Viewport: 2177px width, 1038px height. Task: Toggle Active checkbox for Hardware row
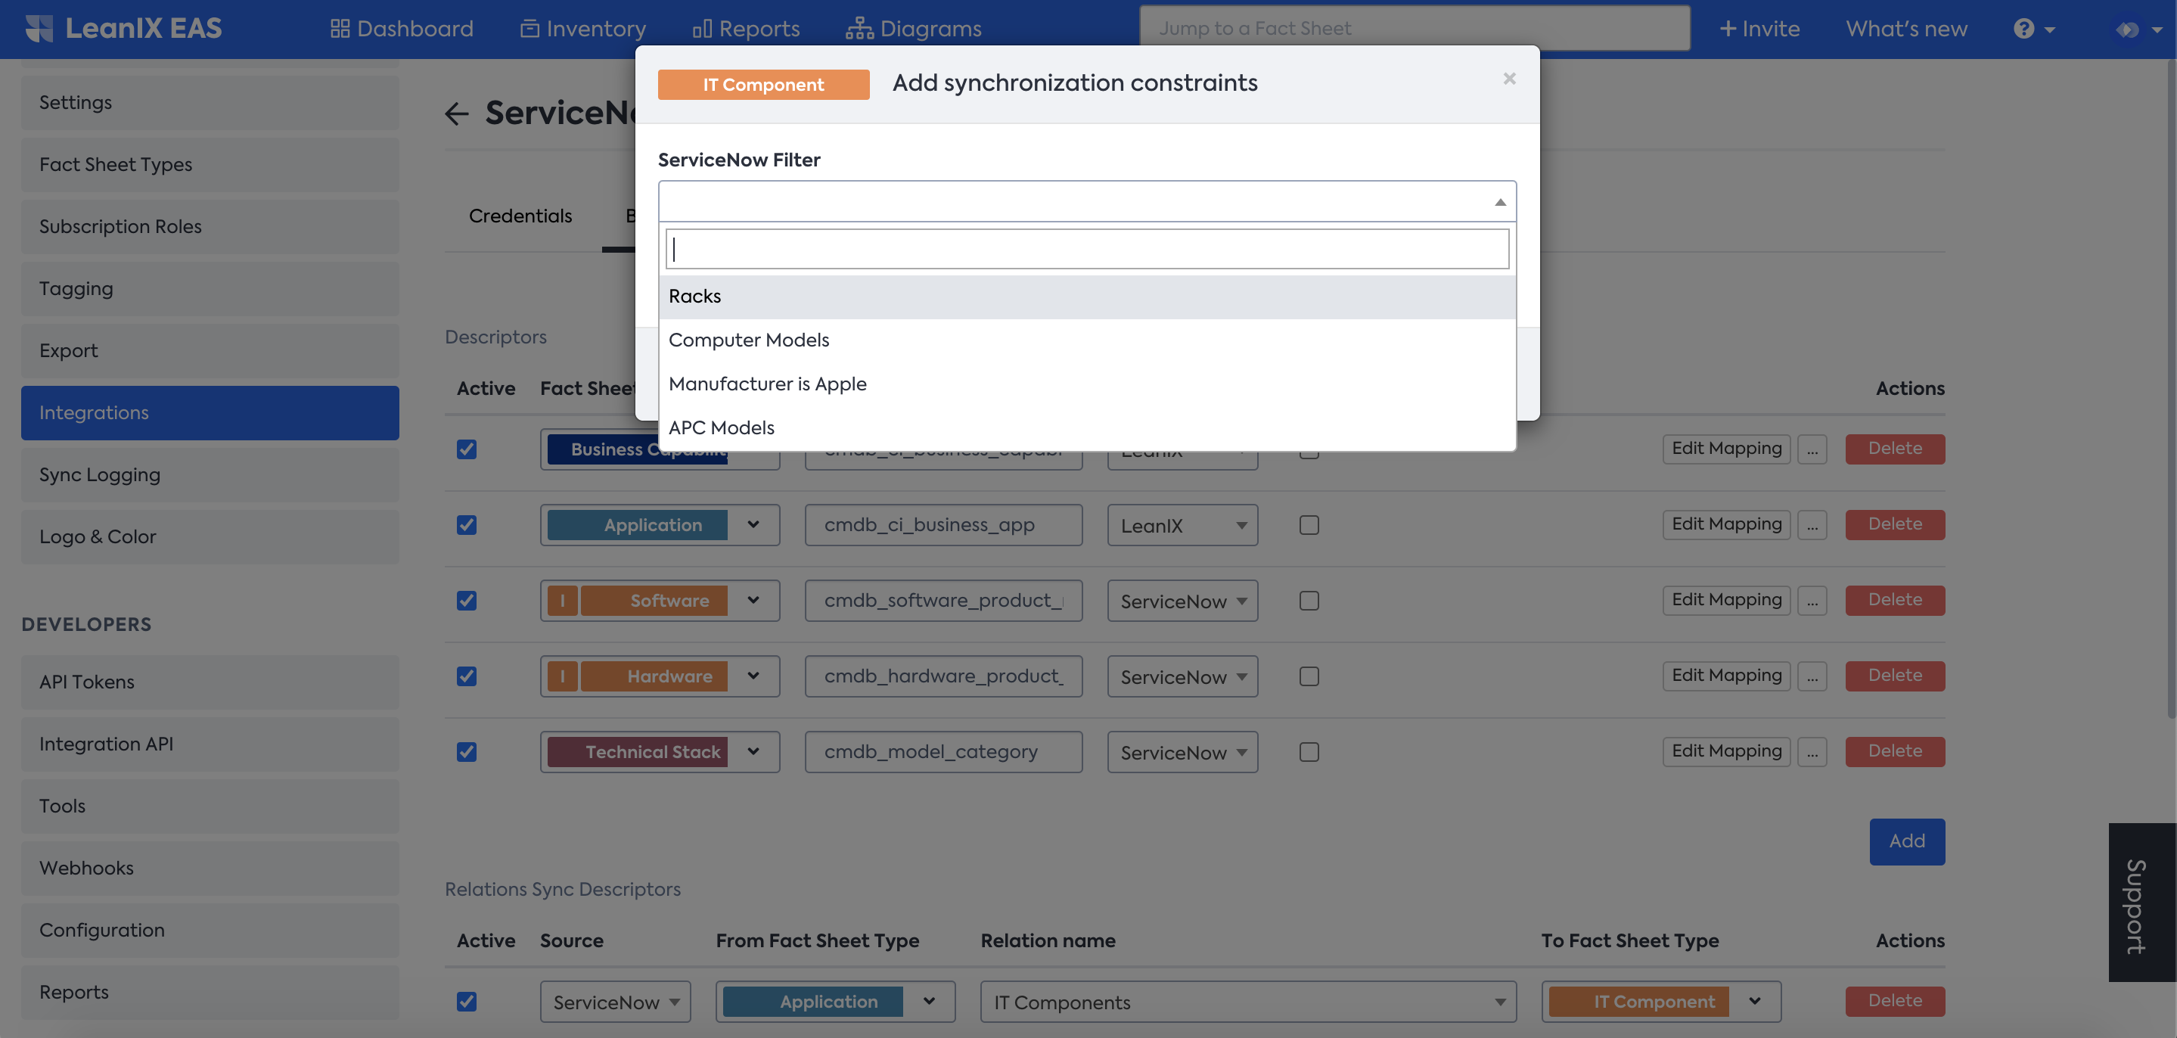click(467, 676)
